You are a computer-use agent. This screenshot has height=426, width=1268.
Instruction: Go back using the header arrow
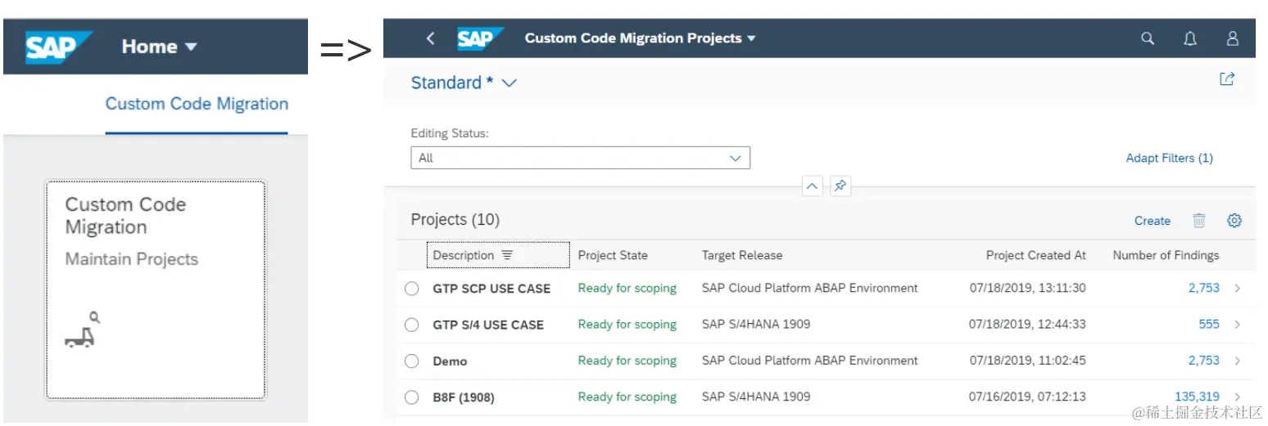pyautogui.click(x=431, y=38)
